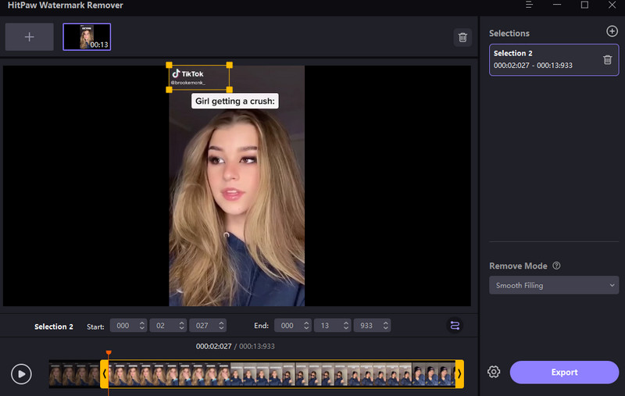Expand the Smooth Filling dropdown

coord(554,286)
